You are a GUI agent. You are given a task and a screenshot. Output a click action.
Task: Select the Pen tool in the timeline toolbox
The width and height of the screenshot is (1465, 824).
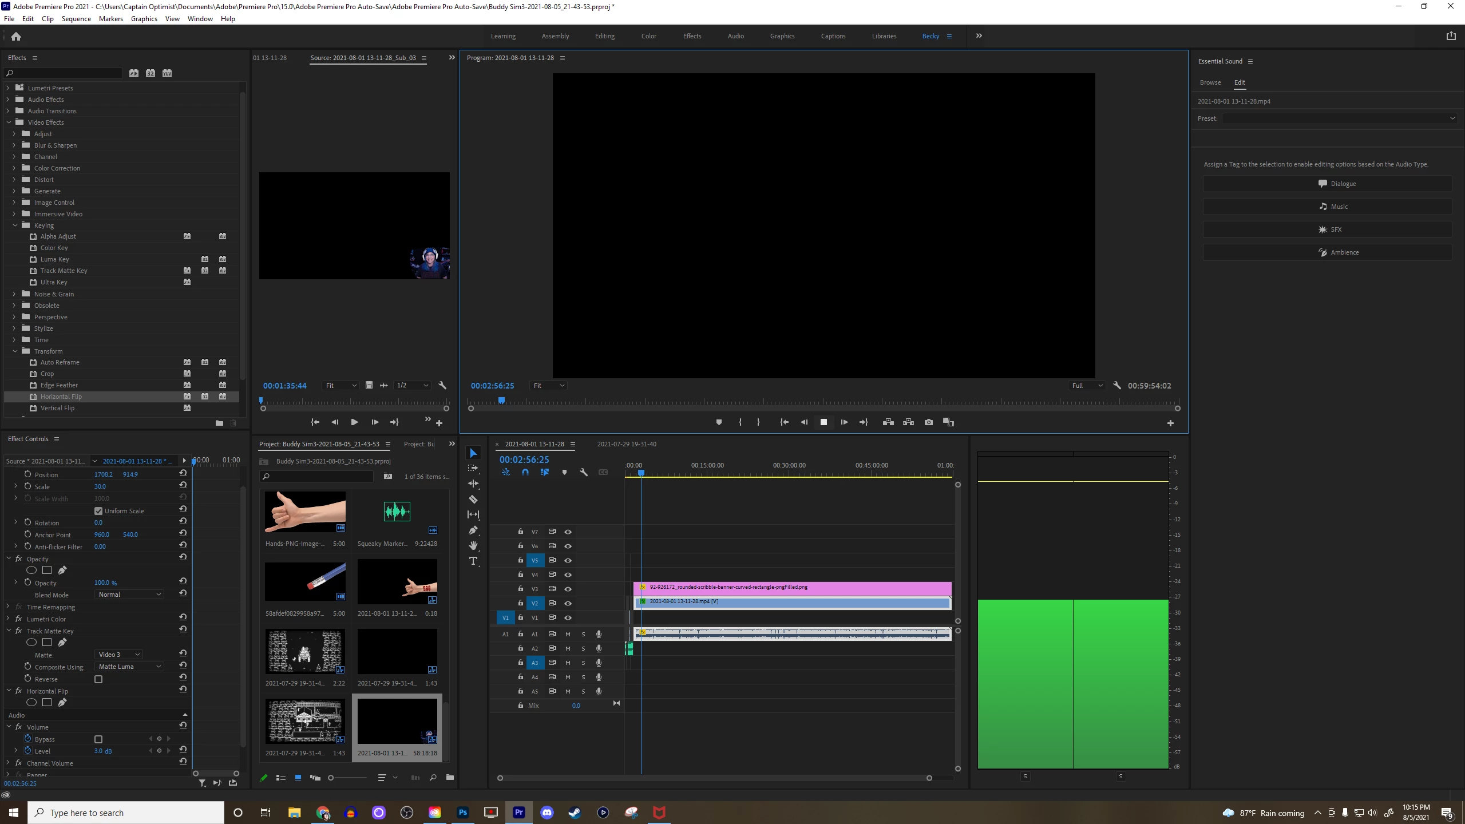point(473,530)
